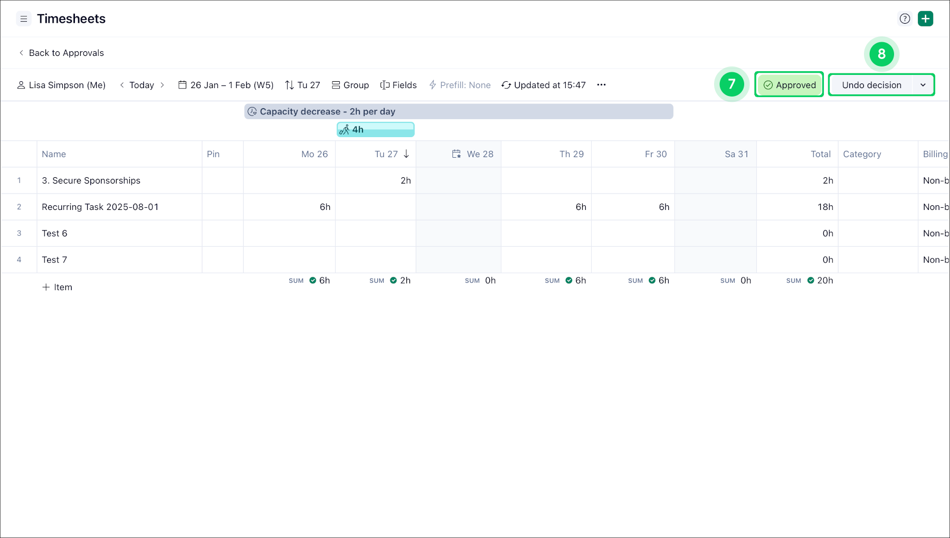
Task: Click the 4h time-off bar
Action: point(375,130)
